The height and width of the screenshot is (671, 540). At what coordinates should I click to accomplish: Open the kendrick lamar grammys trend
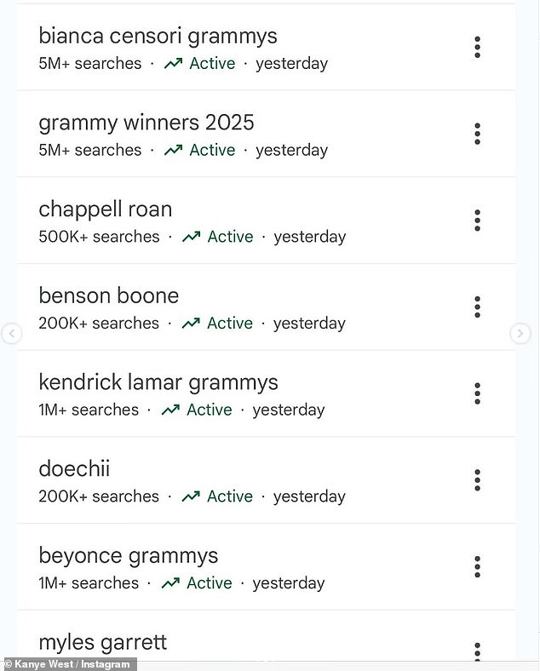click(x=158, y=383)
